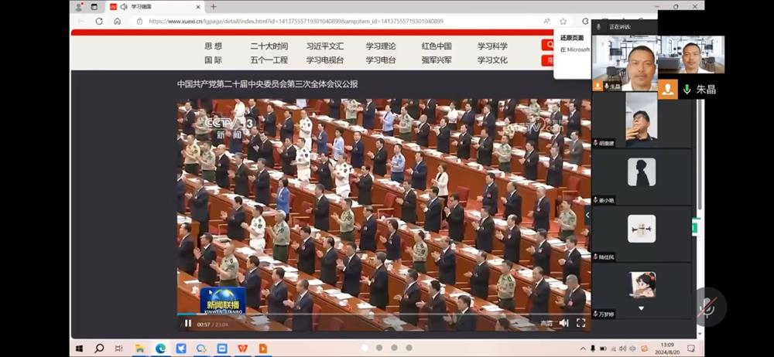Open the 习近平文汇 link
Screen dimensions: 774x357
coord(325,46)
